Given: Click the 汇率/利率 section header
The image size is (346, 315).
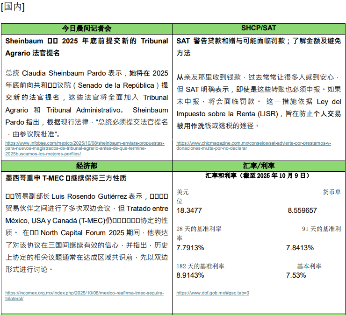Looking at the screenshot, I should coord(259,166).
